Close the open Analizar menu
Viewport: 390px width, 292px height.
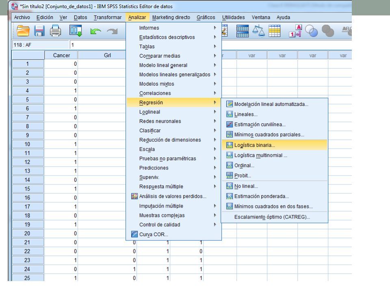[137, 17]
